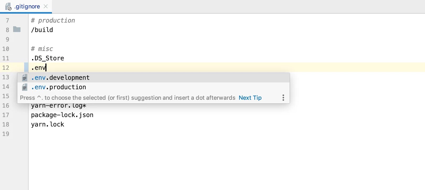Click the blue change marker on line 12
The width and height of the screenshot is (425, 190).
[26, 67]
